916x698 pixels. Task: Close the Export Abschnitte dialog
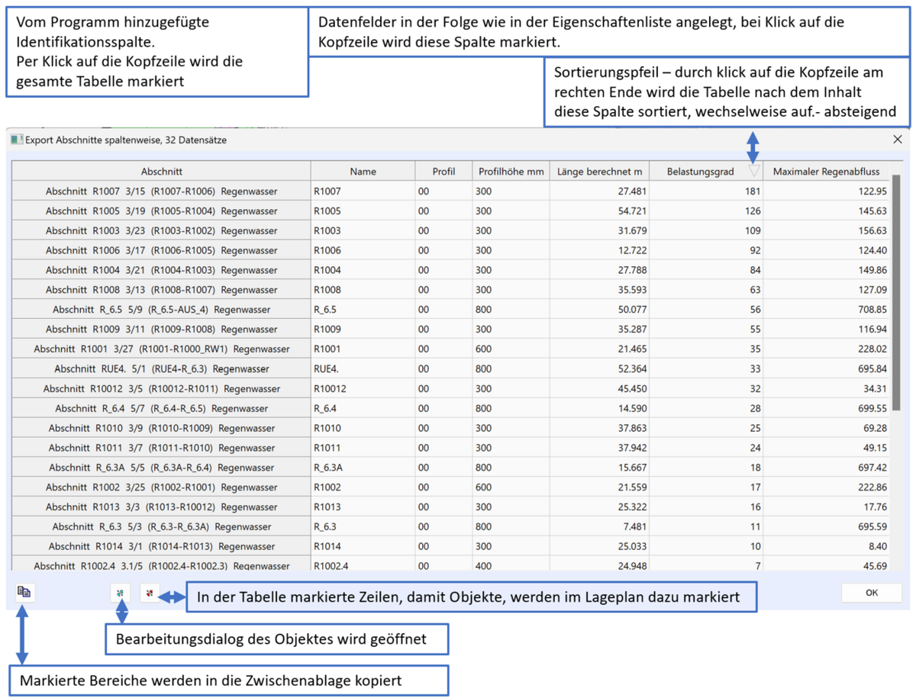coord(898,140)
